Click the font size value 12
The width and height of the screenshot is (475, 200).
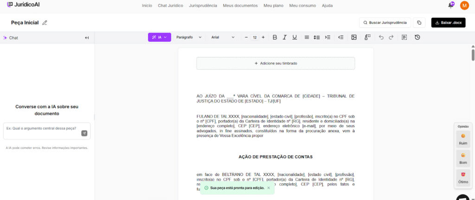point(255,38)
